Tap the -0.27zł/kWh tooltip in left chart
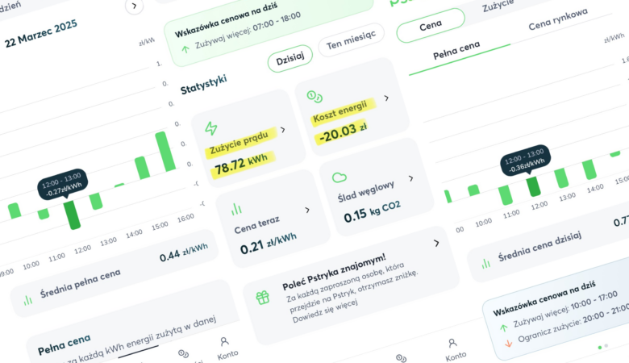This screenshot has width=629, height=363. 63,184
